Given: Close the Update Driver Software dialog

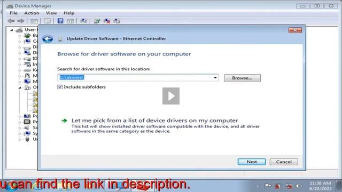Looking at the screenshot, I should (295, 30).
